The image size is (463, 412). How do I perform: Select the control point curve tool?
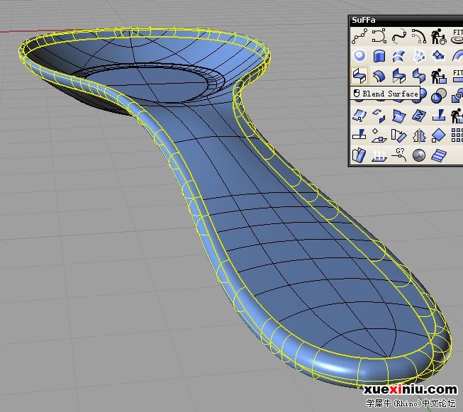(x=379, y=36)
